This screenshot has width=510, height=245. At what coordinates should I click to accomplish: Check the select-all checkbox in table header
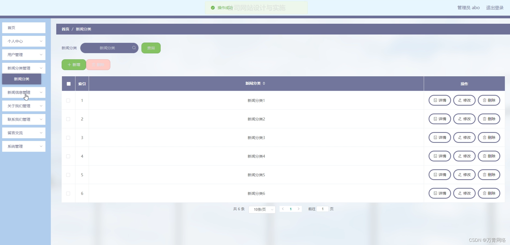(68, 84)
